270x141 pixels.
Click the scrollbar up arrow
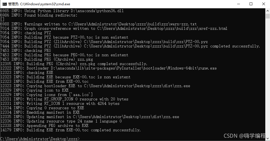(268, 11)
